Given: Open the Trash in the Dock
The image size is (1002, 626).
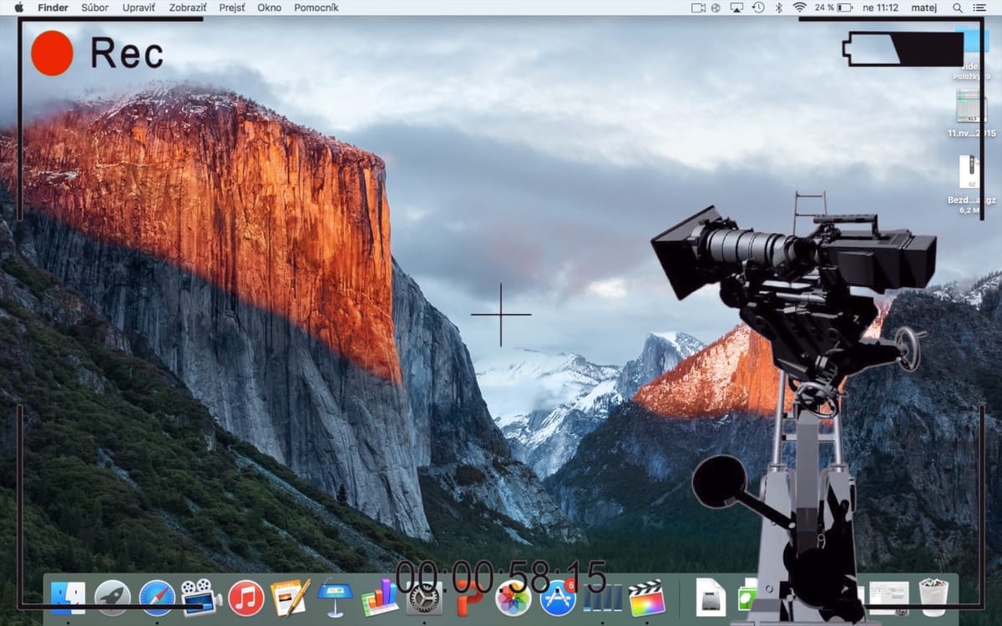Looking at the screenshot, I should [x=934, y=598].
